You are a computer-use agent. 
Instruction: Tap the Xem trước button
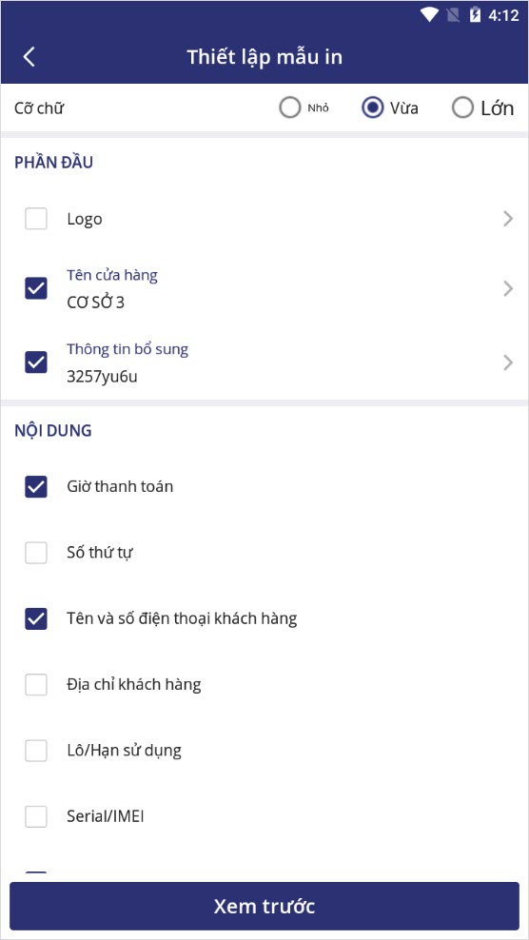[264, 906]
